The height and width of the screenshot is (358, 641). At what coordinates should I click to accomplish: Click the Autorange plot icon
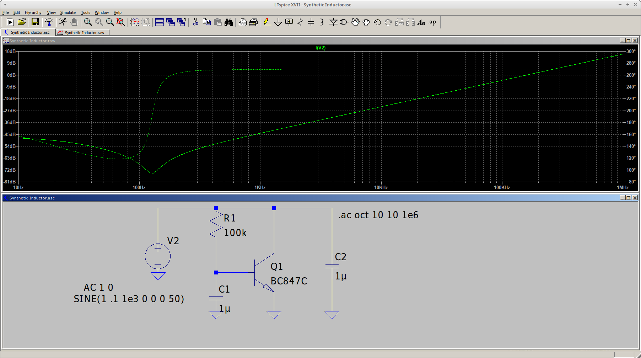[x=135, y=22]
